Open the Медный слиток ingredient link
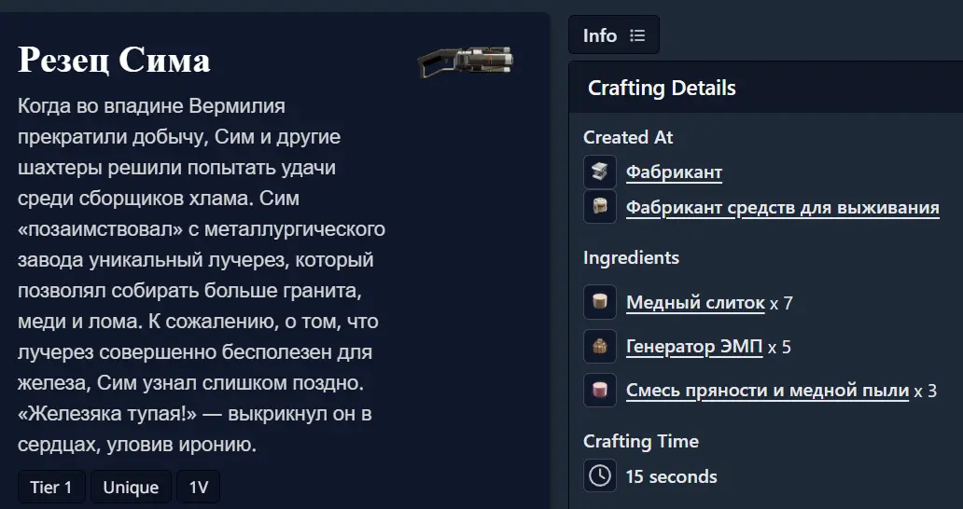This screenshot has height=509, width=963. point(695,302)
